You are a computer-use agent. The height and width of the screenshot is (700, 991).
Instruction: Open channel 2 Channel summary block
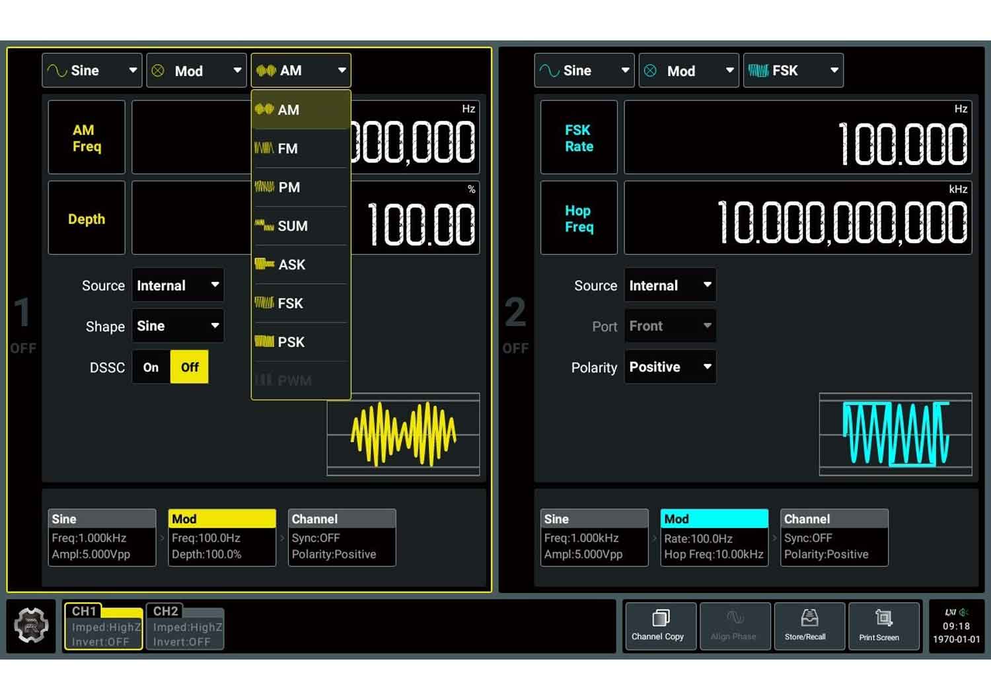pos(834,537)
